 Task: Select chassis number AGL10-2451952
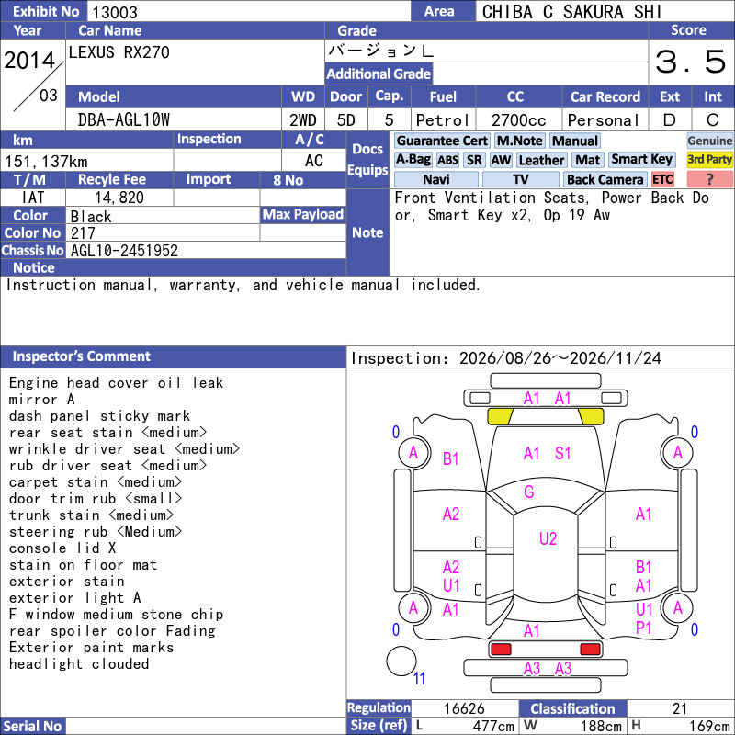coord(124,251)
